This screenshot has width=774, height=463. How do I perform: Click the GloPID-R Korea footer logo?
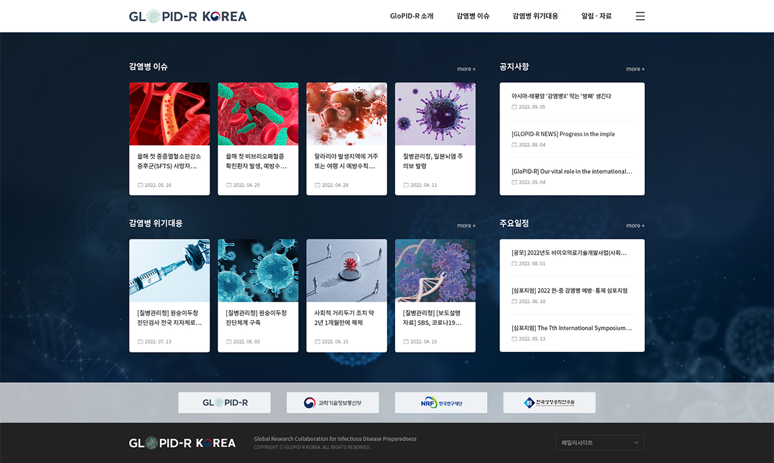[182, 442]
